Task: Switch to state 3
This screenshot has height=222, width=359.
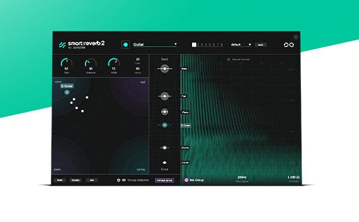Action: 202,45
